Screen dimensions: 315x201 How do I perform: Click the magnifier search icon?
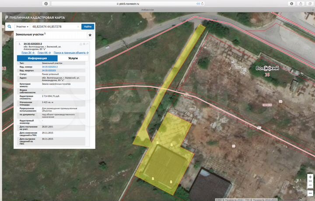click(x=9, y=27)
